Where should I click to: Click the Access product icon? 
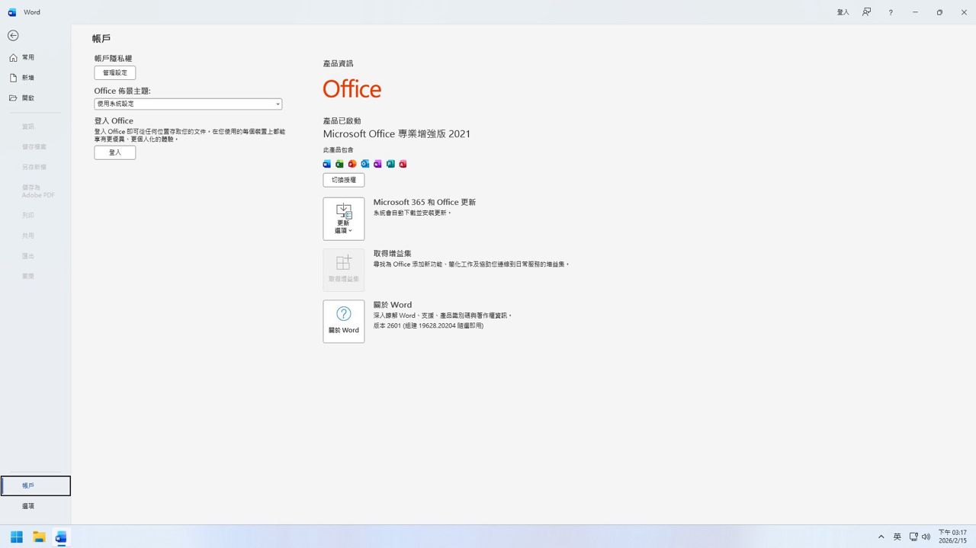[403, 164]
